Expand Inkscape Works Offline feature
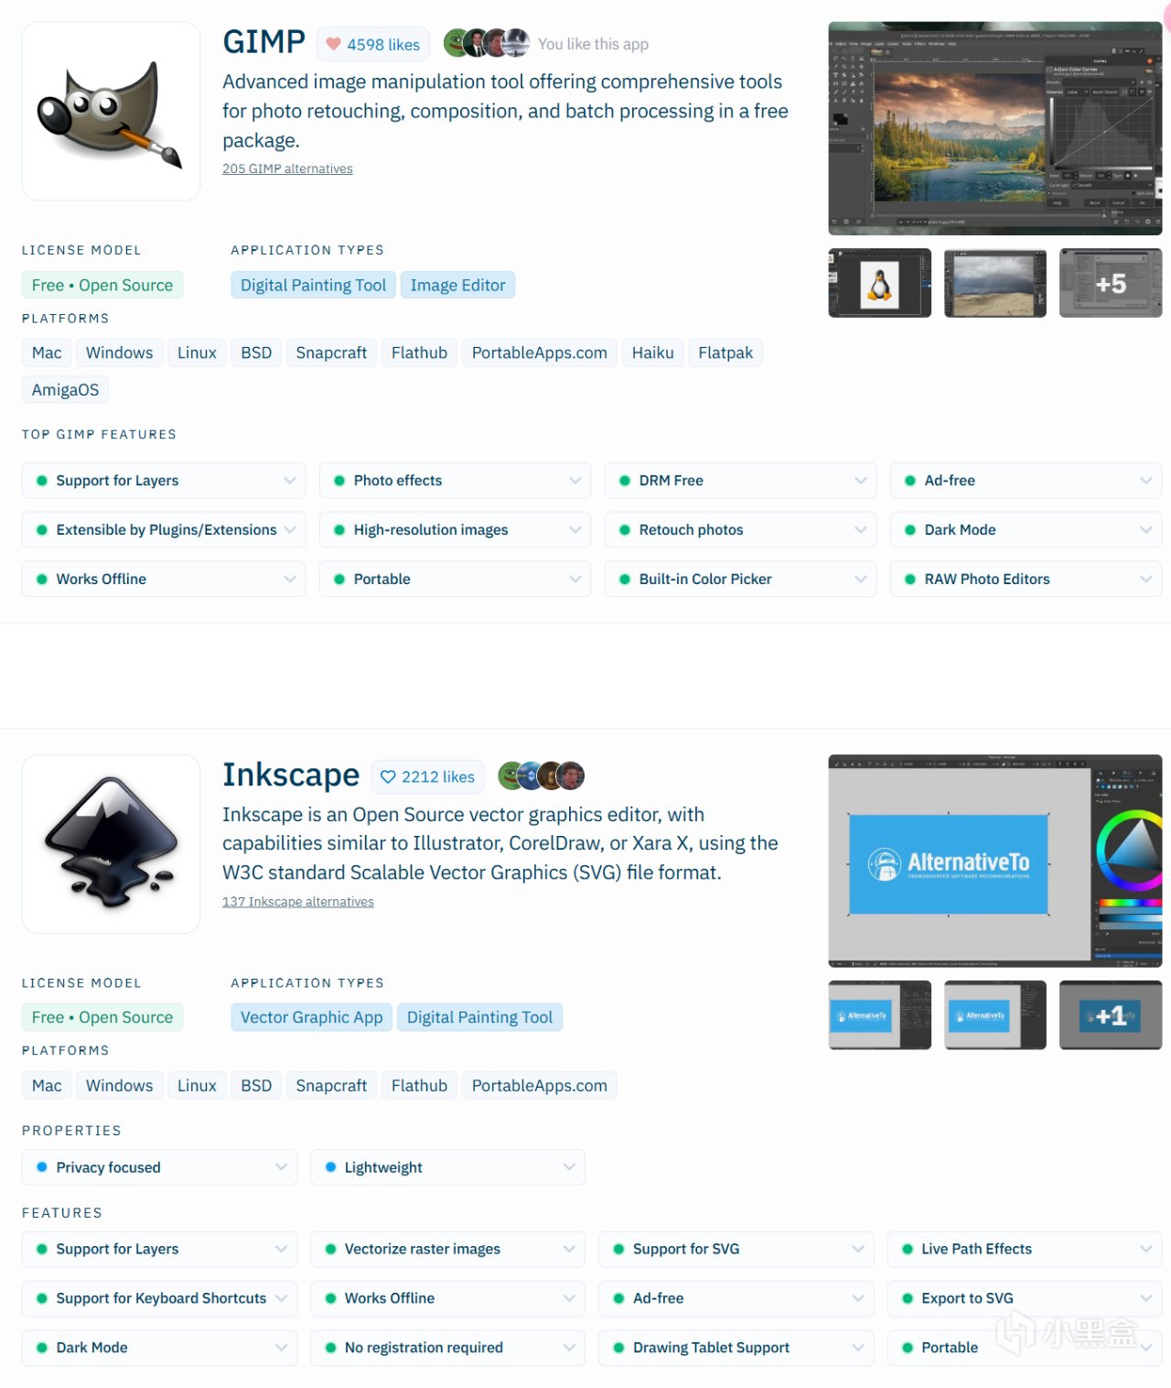Screen dimensions: 1171x1388 [x=447, y=1298]
